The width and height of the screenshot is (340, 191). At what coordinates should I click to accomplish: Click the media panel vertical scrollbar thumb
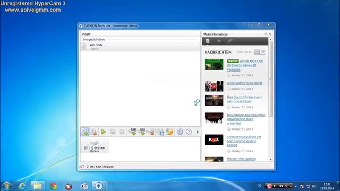[x=270, y=80]
